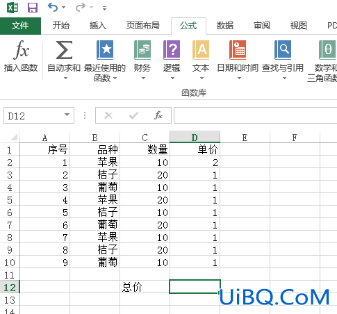Select column A header
Screen dimensions: 337x314
coord(45,138)
